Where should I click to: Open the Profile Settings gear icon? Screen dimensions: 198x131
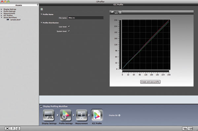(x=66, y=115)
